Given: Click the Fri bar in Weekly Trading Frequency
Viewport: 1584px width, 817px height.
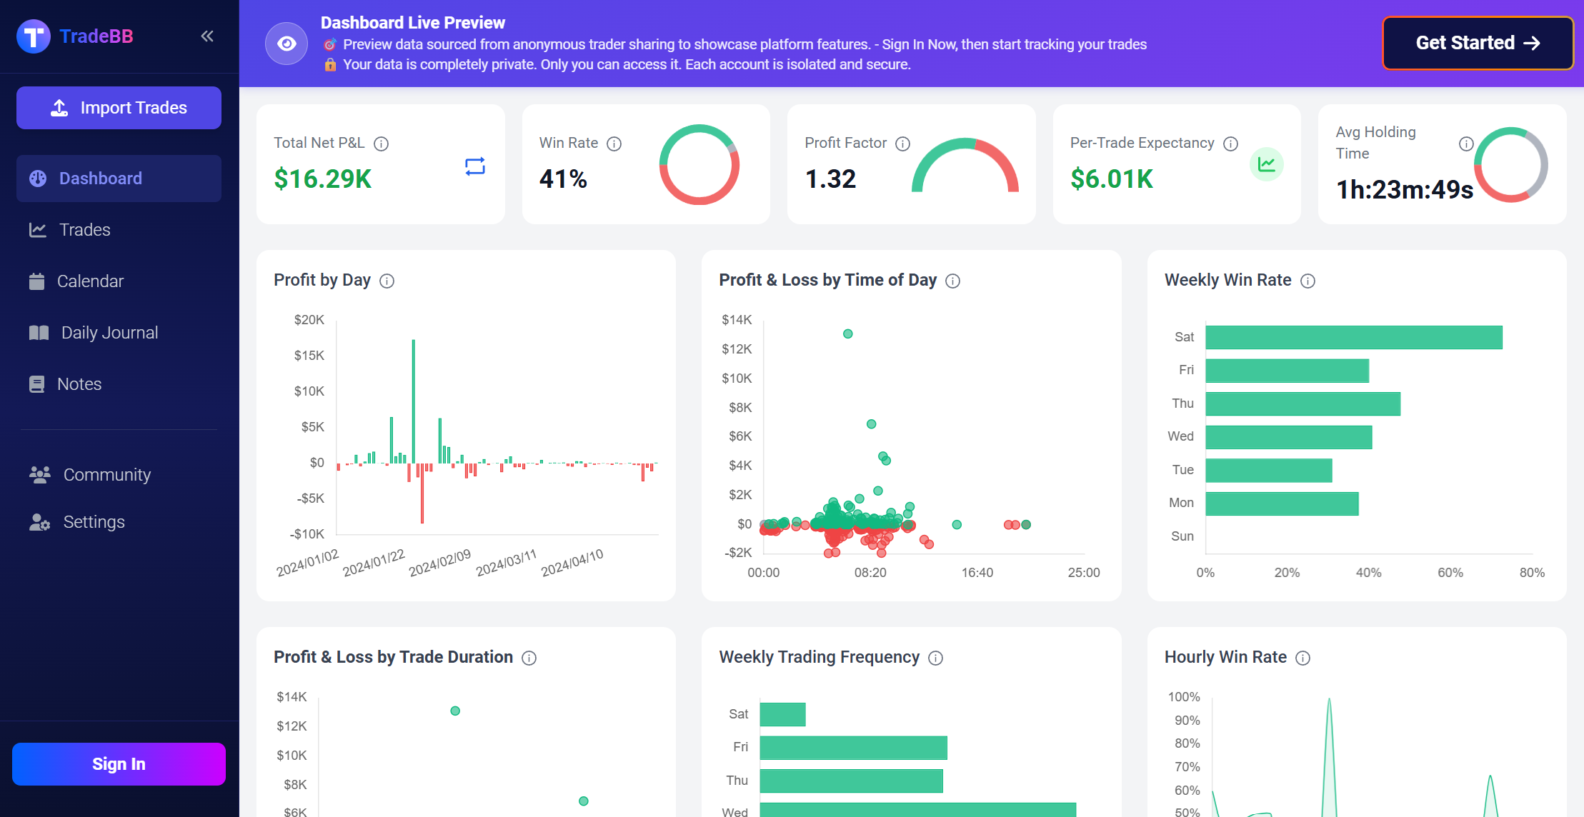Looking at the screenshot, I should [x=853, y=748].
